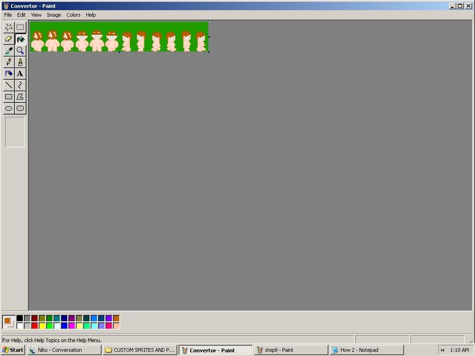Click the Paint application icon in the title bar
Image resolution: width=475 pixels, height=356 pixels.
click(6, 6)
